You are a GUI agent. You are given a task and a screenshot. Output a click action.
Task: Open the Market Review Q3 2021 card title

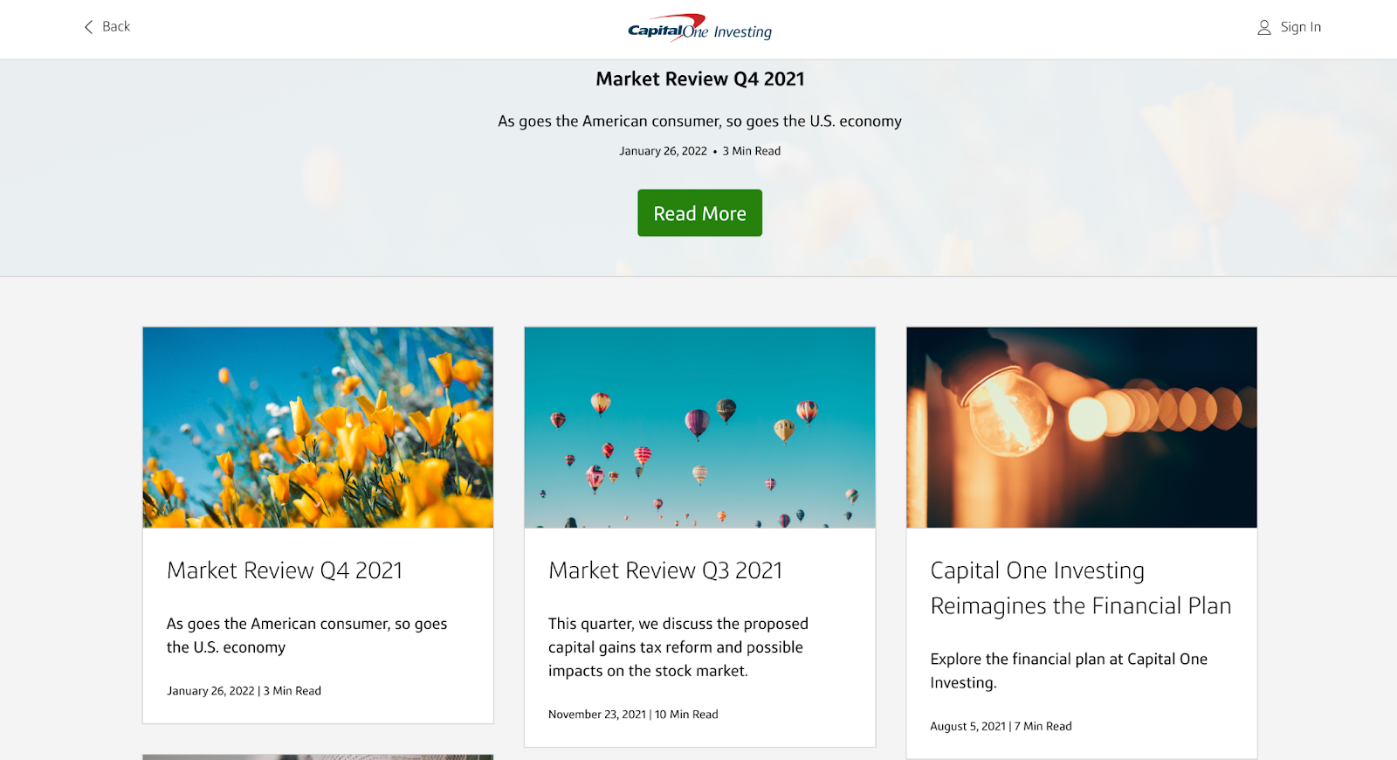pos(665,570)
